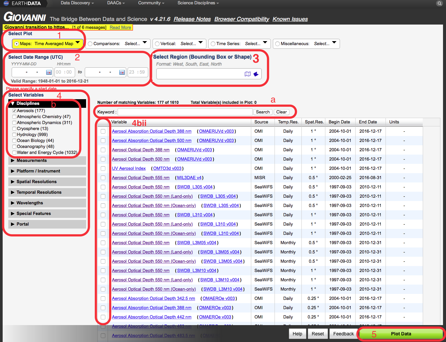Select the Time Series plot radio button
Image resolution: width=446 pixels, height=342 pixels.
click(213, 44)
